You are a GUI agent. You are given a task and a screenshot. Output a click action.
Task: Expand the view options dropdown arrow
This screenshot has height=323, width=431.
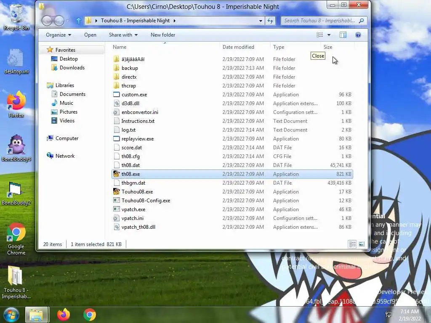[x=329, y=35]
